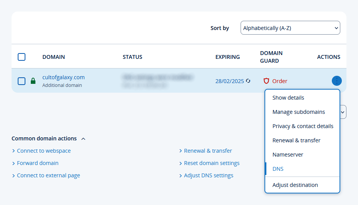
Task: Select DNS in the actions menu
Action: coord(278,169)
